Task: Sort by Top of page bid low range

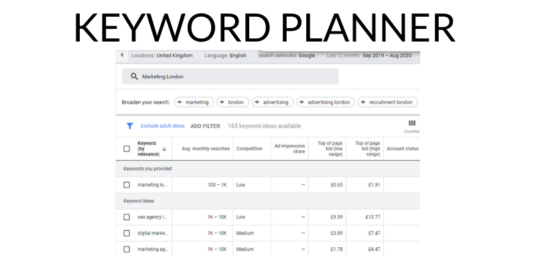Action: pos(330,149)
